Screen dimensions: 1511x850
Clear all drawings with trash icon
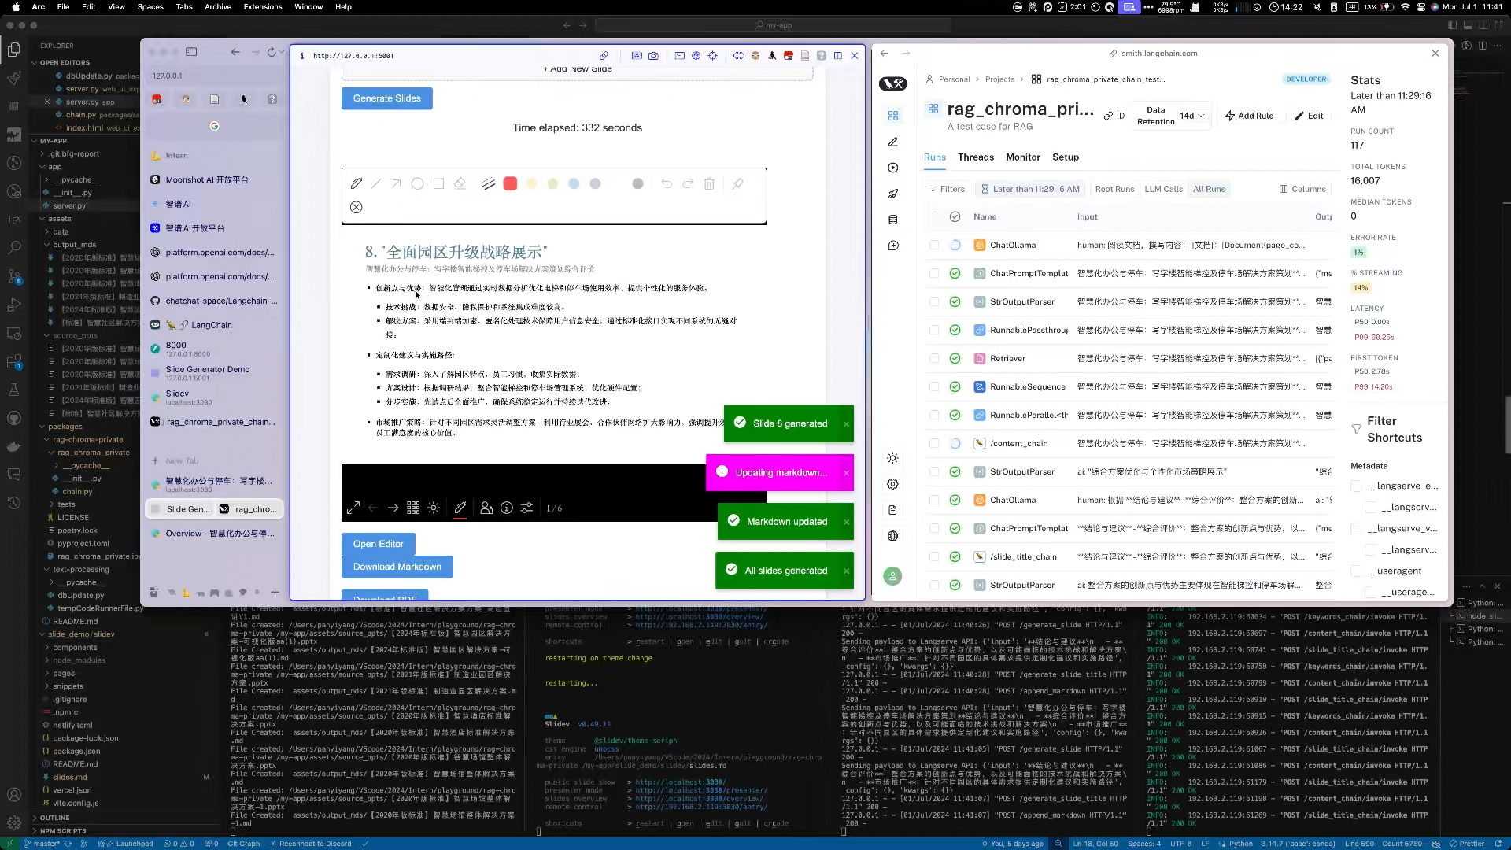709,183
